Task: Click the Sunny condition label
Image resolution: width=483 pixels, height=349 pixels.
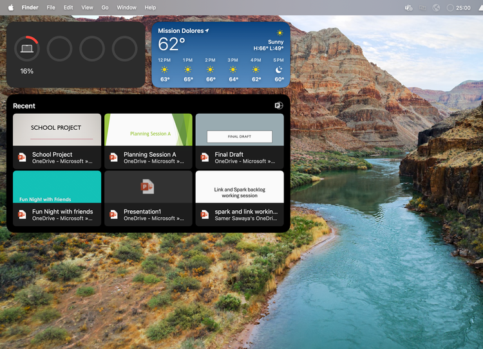Action: click(276, 42)
